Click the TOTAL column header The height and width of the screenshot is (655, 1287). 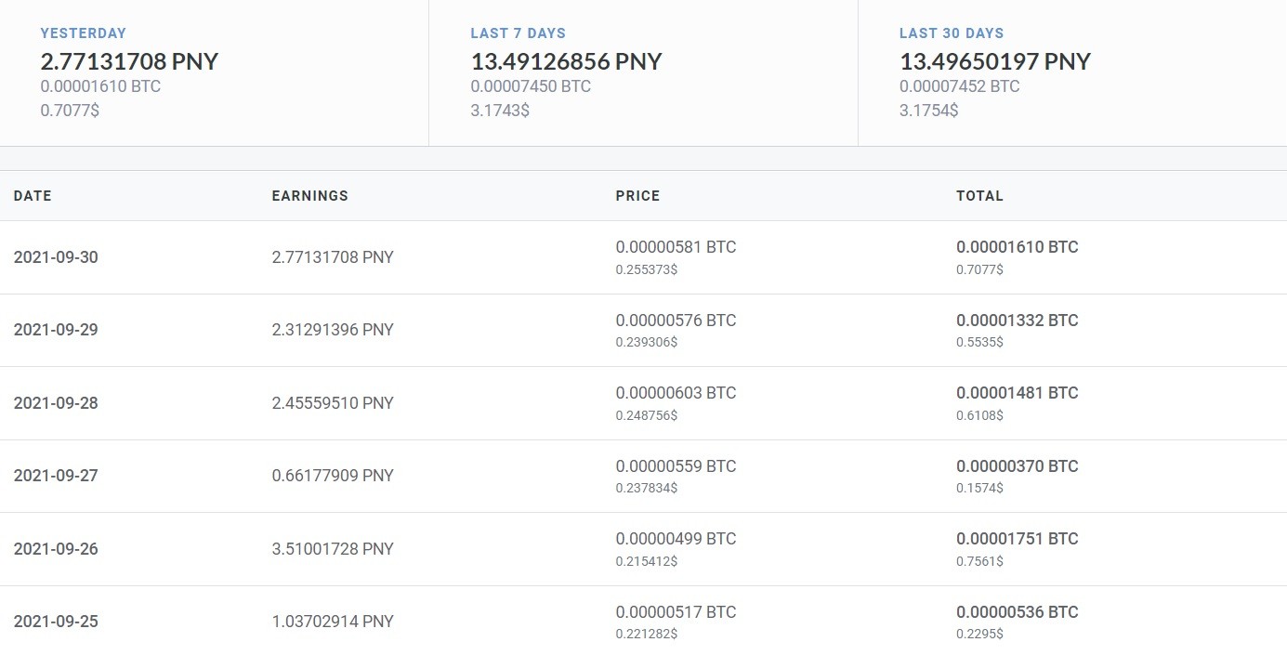979,196
